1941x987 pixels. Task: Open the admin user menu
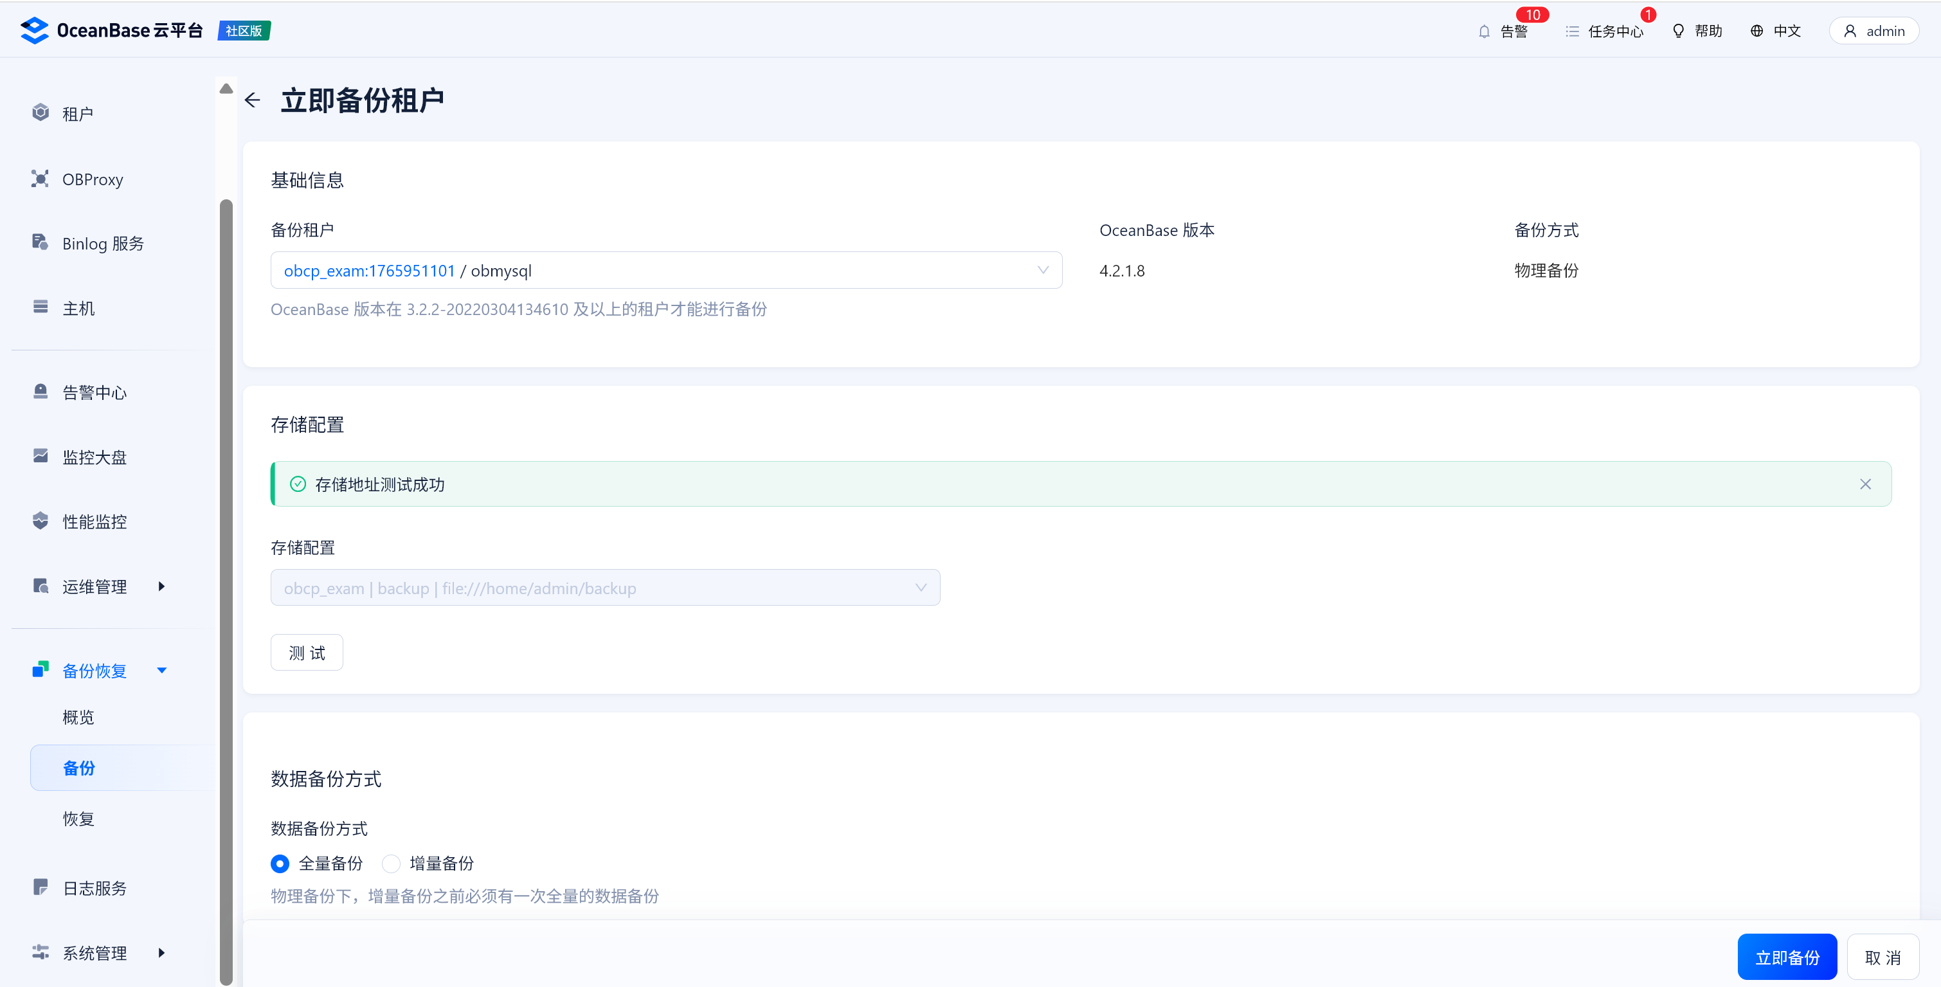(1873, 31)
